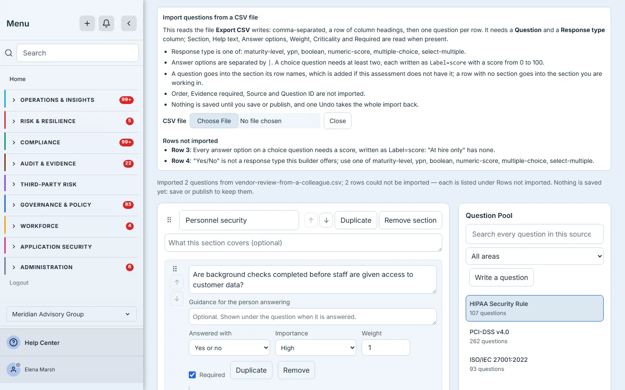The image size is (625, 390).
Task: Open Audit & Evidence menu item
Action: [x=72, y=164]
